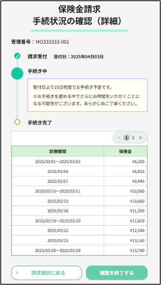Click the large green circle for 手続き中

pyautogui.click(x=17, y=74)
